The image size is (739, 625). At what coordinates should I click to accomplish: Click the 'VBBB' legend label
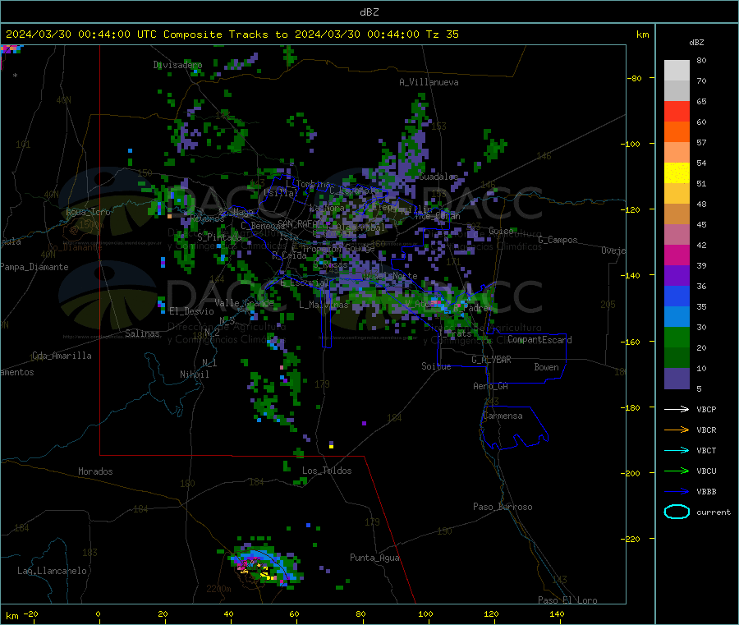(706, 492)
